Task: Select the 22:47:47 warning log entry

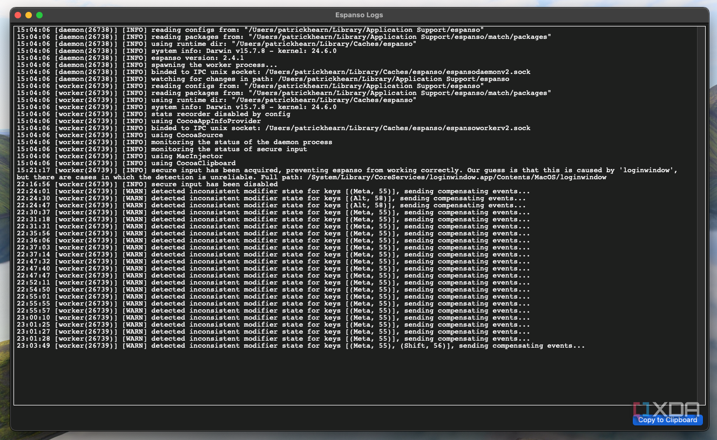Action: pyautogui.click(x=274, y=275)
